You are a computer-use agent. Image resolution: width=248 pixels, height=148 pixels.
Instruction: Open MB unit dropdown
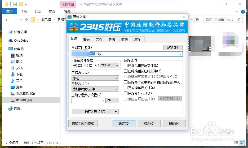[x=113, y=100]
